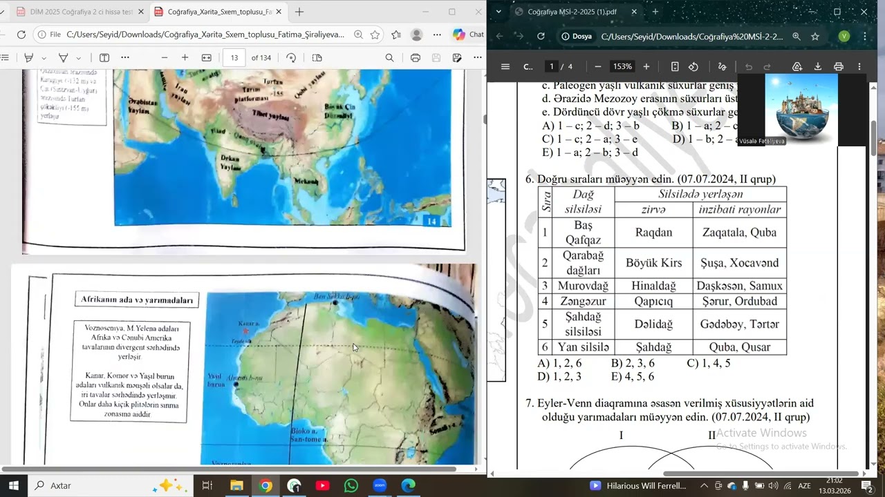Toggle the page view icon in Edge PDF

click(x=317, y=58)
